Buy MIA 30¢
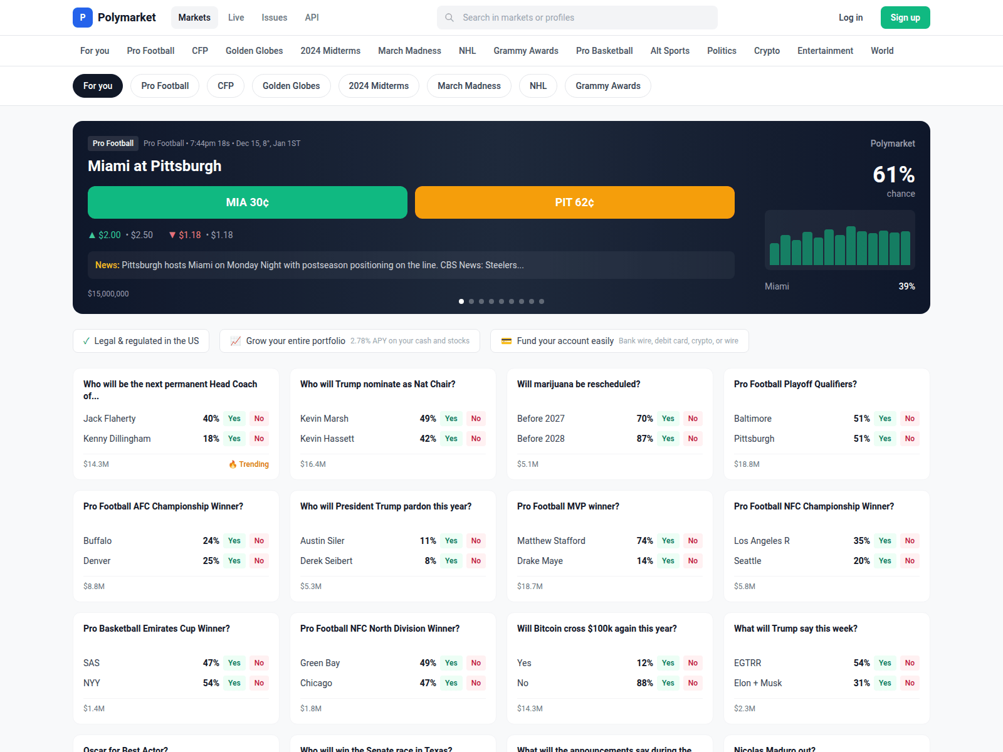Viewport: 1003px width, 752px height. pyautogui.click(x=248, y=202)
